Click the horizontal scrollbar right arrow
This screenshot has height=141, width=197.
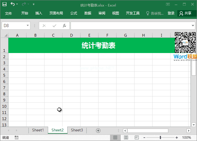click(189, 131)
